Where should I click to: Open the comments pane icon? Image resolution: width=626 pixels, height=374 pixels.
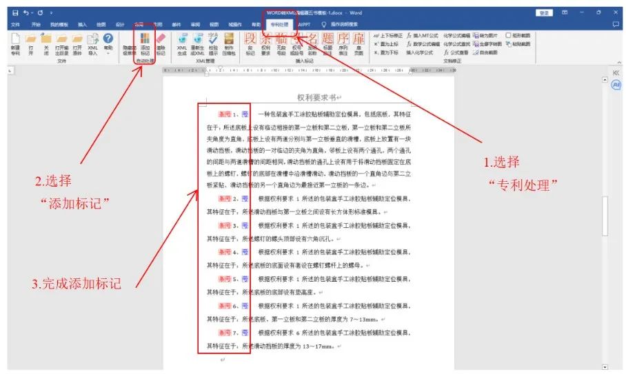(616, 24)
